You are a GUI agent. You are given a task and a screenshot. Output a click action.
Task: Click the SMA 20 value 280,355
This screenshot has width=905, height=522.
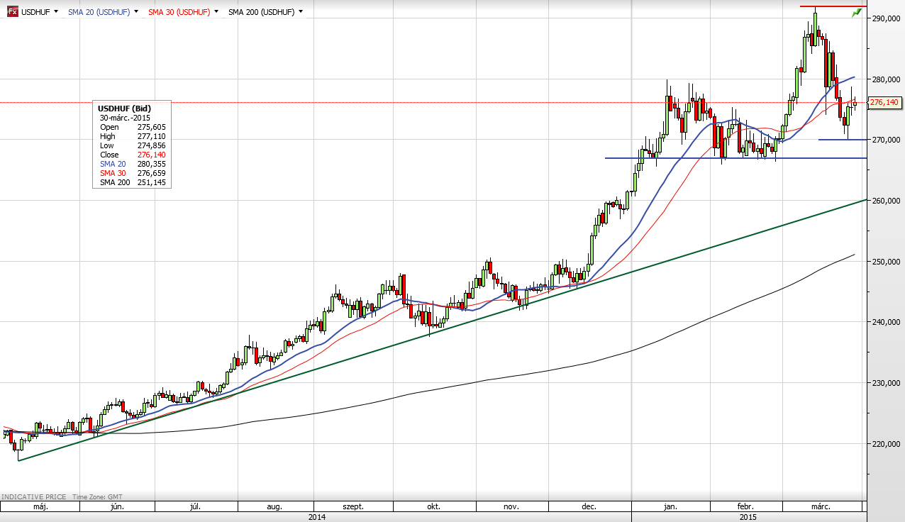click(151, 164)
